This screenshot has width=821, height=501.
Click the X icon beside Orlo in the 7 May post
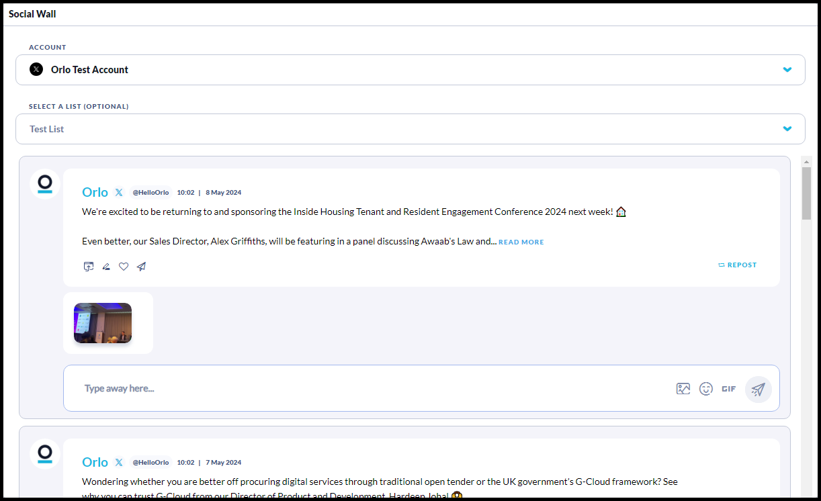click(x=119, y=462)
